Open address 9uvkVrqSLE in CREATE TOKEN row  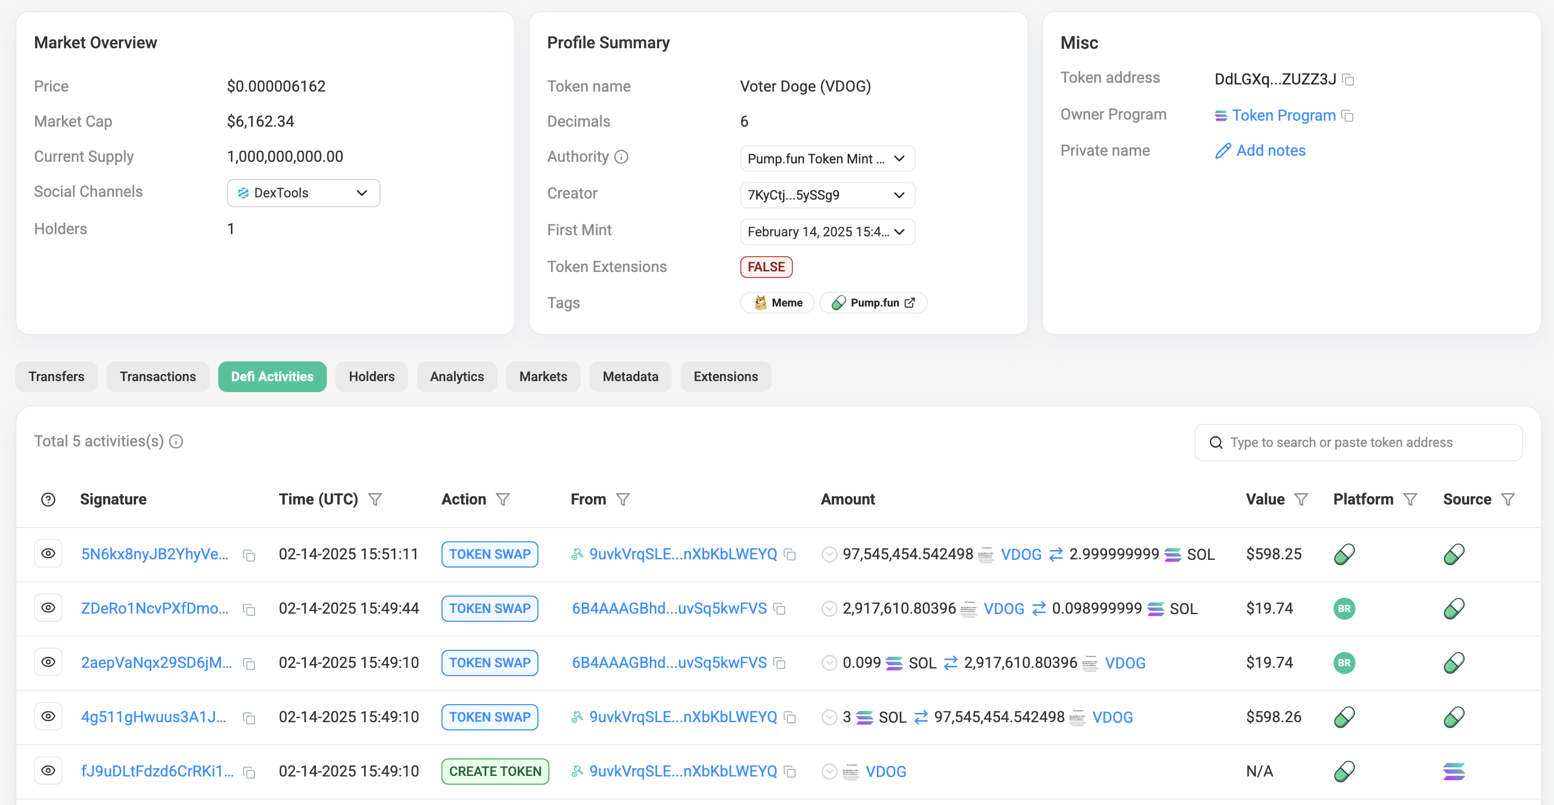tap(683, 772)
